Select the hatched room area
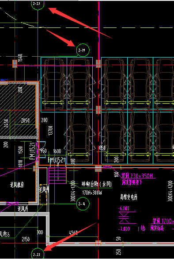Viewport: 174px width, 259px height. 18,110
